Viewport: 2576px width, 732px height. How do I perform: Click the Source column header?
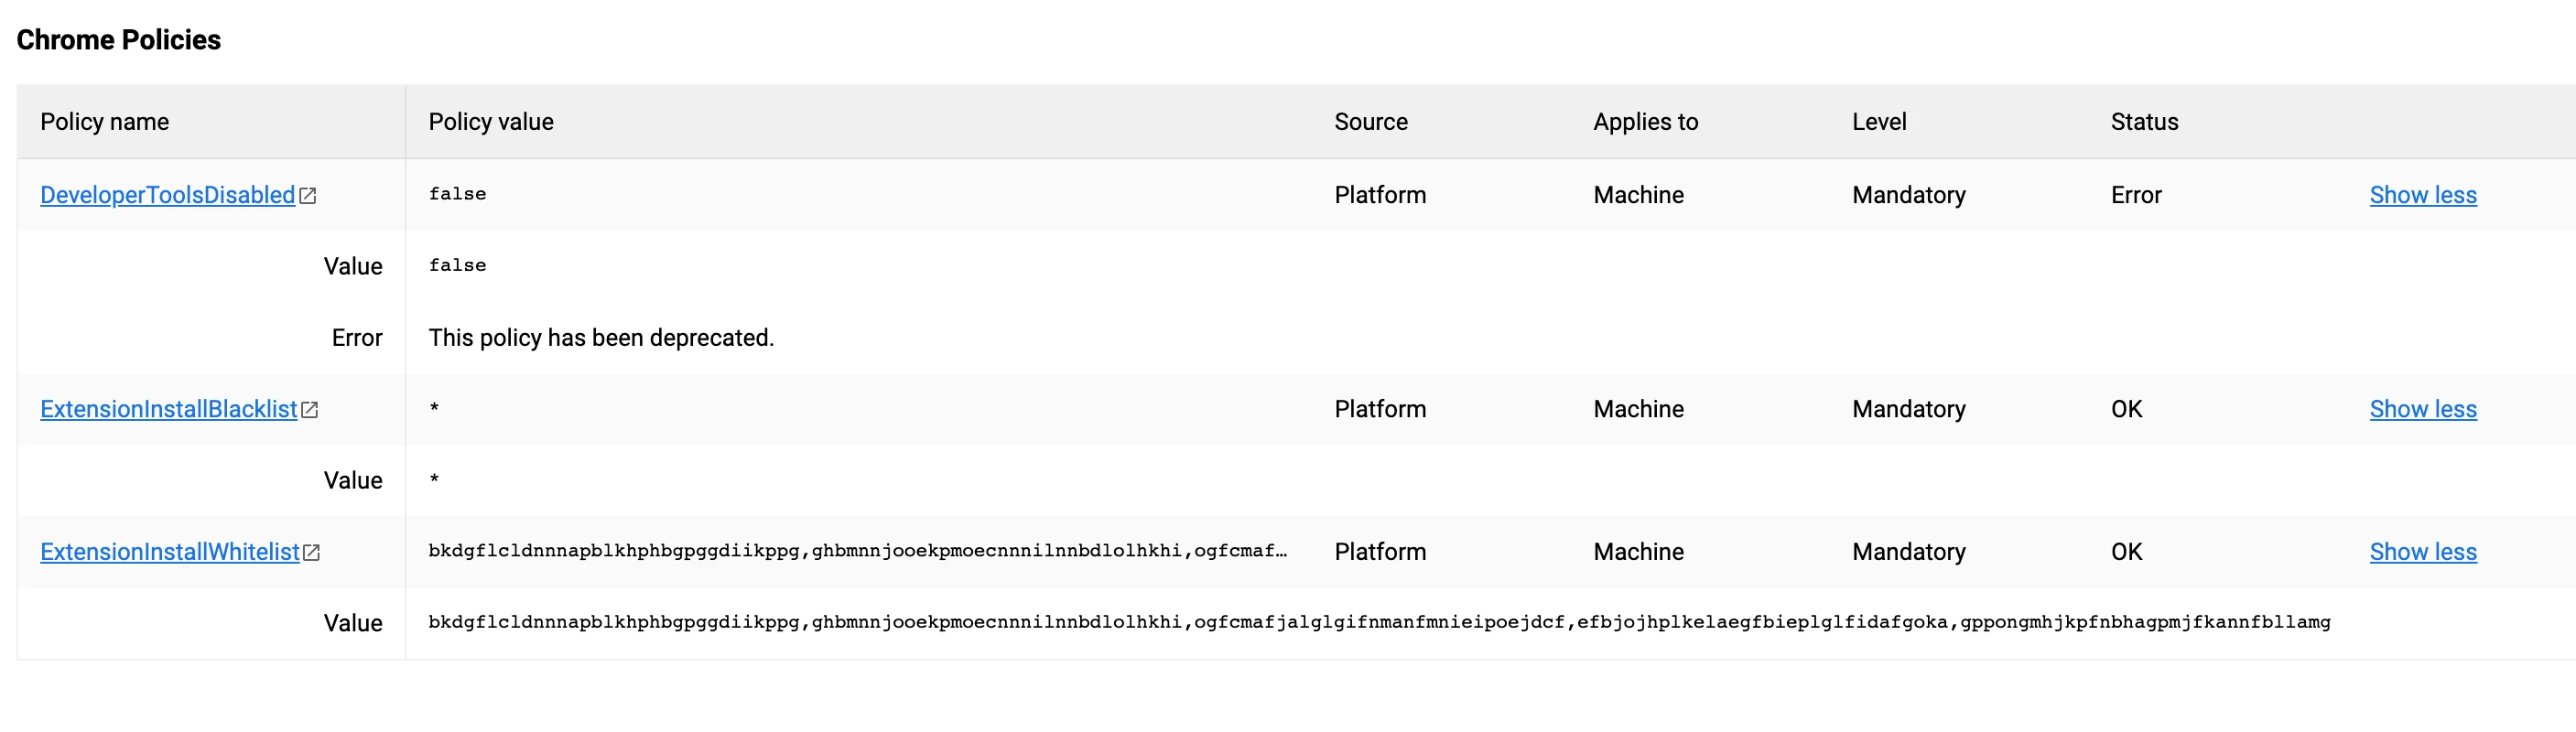point(1371,122)
